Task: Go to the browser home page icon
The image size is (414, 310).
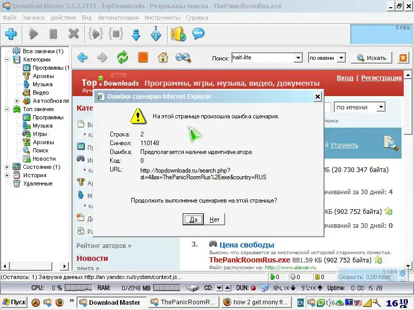Action: point(163,57)
